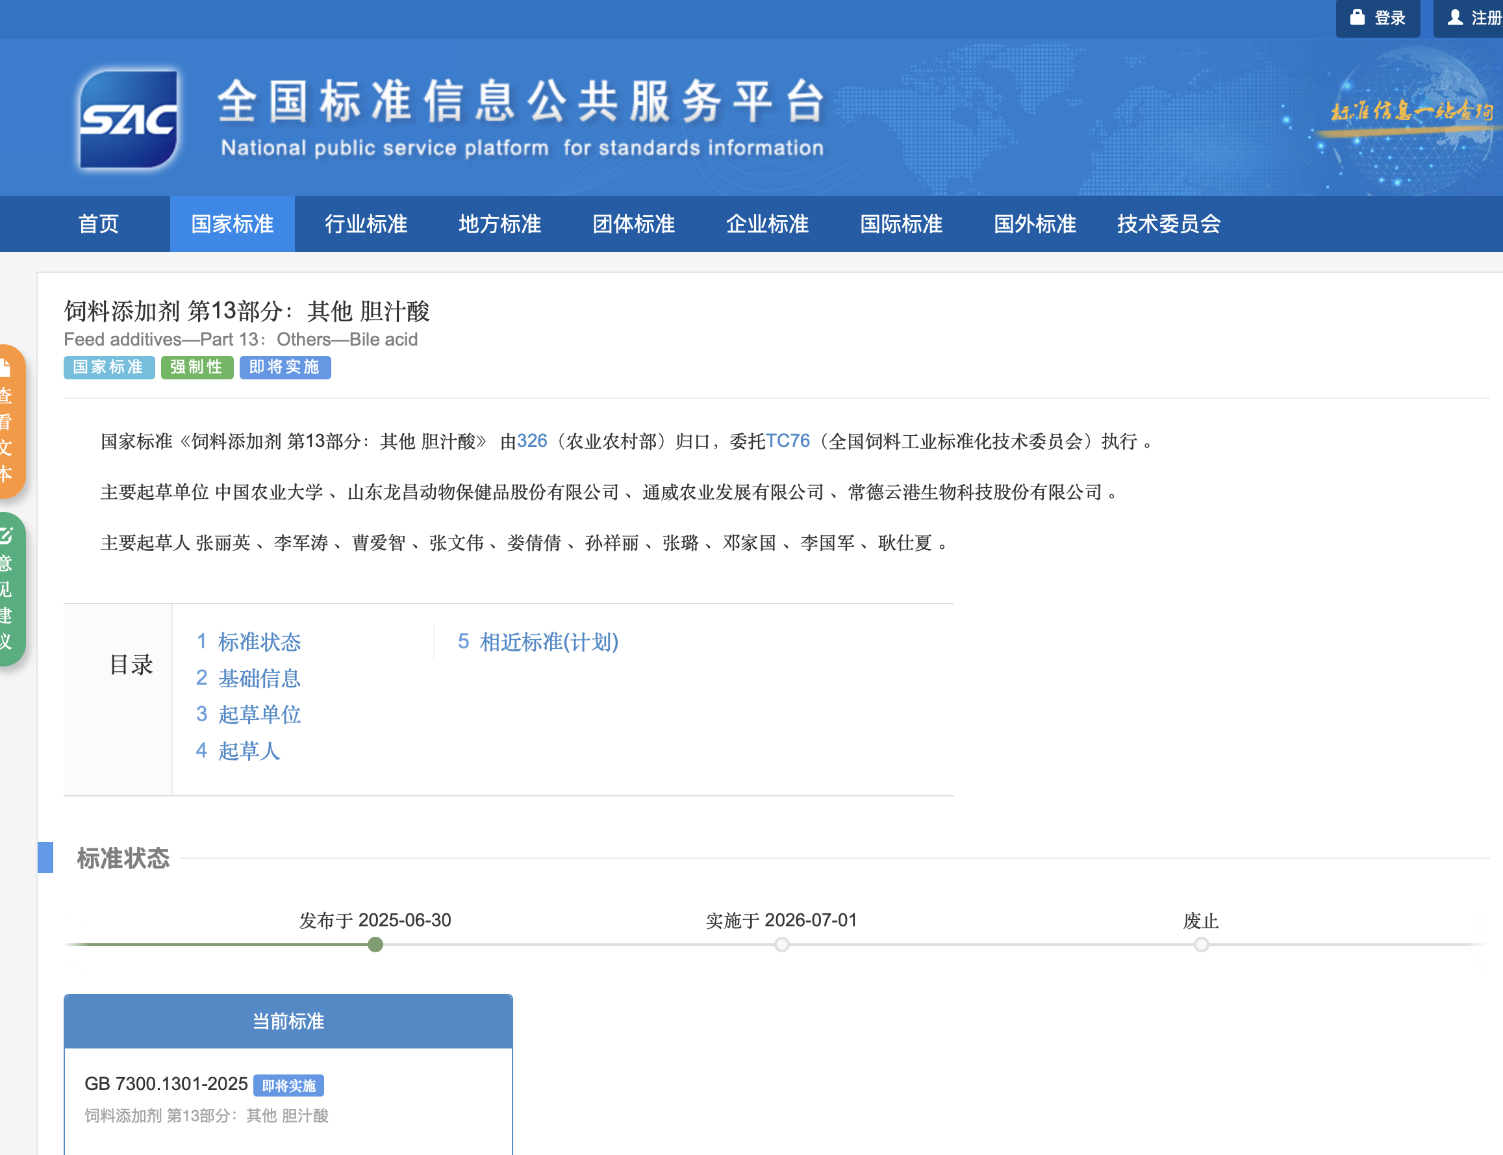The height and width of the screenshot is (1155, 1503).
Task: Click the 当前标准 card header
Action: point(288,1021)
